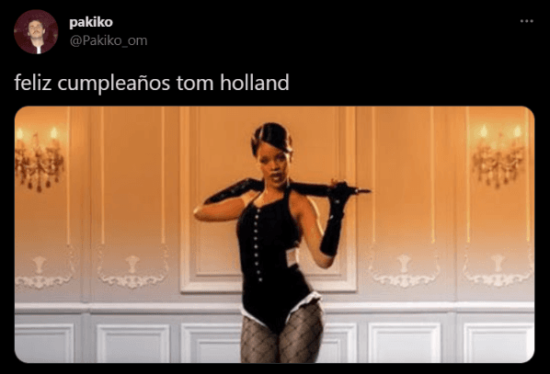
Task: Open the pakiko display name link
Action: pos(91,22)
